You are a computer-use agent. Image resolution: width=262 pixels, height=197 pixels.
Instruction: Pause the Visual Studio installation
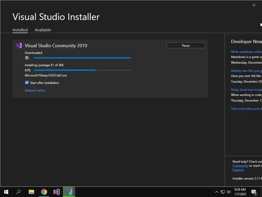click(186, 45)
